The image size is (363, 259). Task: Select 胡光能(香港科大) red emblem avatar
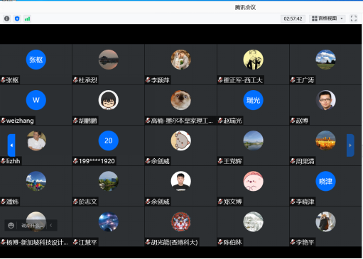[181, 221]
